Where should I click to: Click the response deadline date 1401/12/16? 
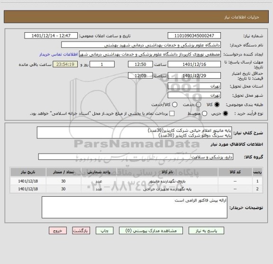click(194, 64)
